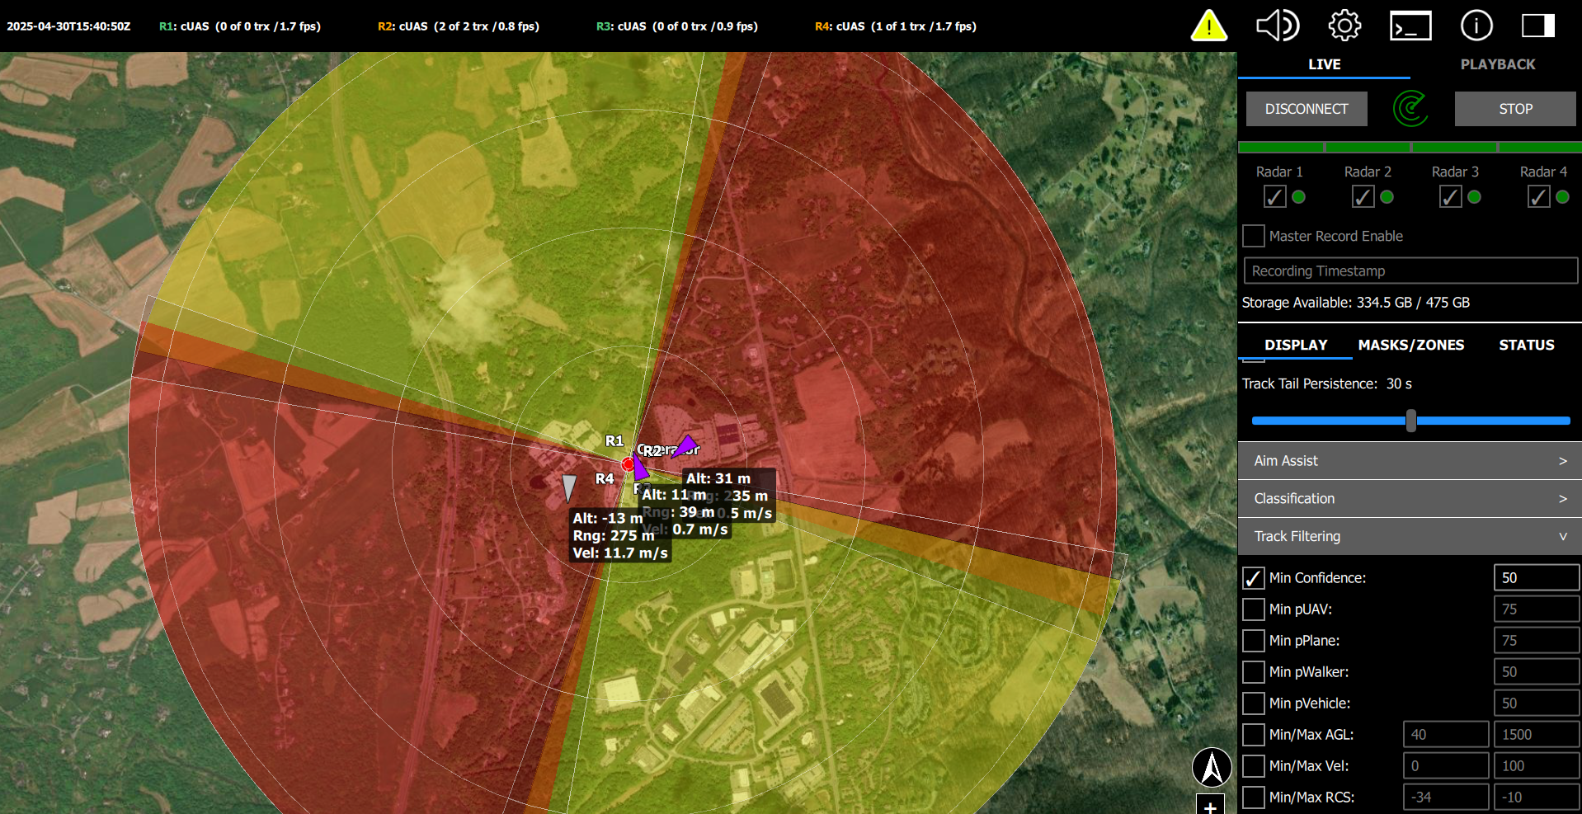Click the Track Tail Persistence slider handle
Image resolution: width=1582 pixels, height=814 pixels.
pyautogui.click(x=1411, y=421)
